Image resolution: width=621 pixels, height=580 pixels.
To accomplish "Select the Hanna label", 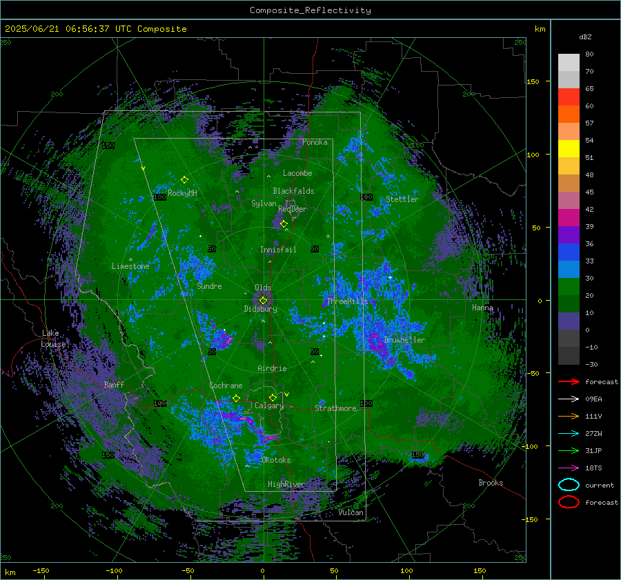I will [482, 308].
